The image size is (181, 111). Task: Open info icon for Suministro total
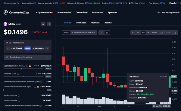[19, 95]
